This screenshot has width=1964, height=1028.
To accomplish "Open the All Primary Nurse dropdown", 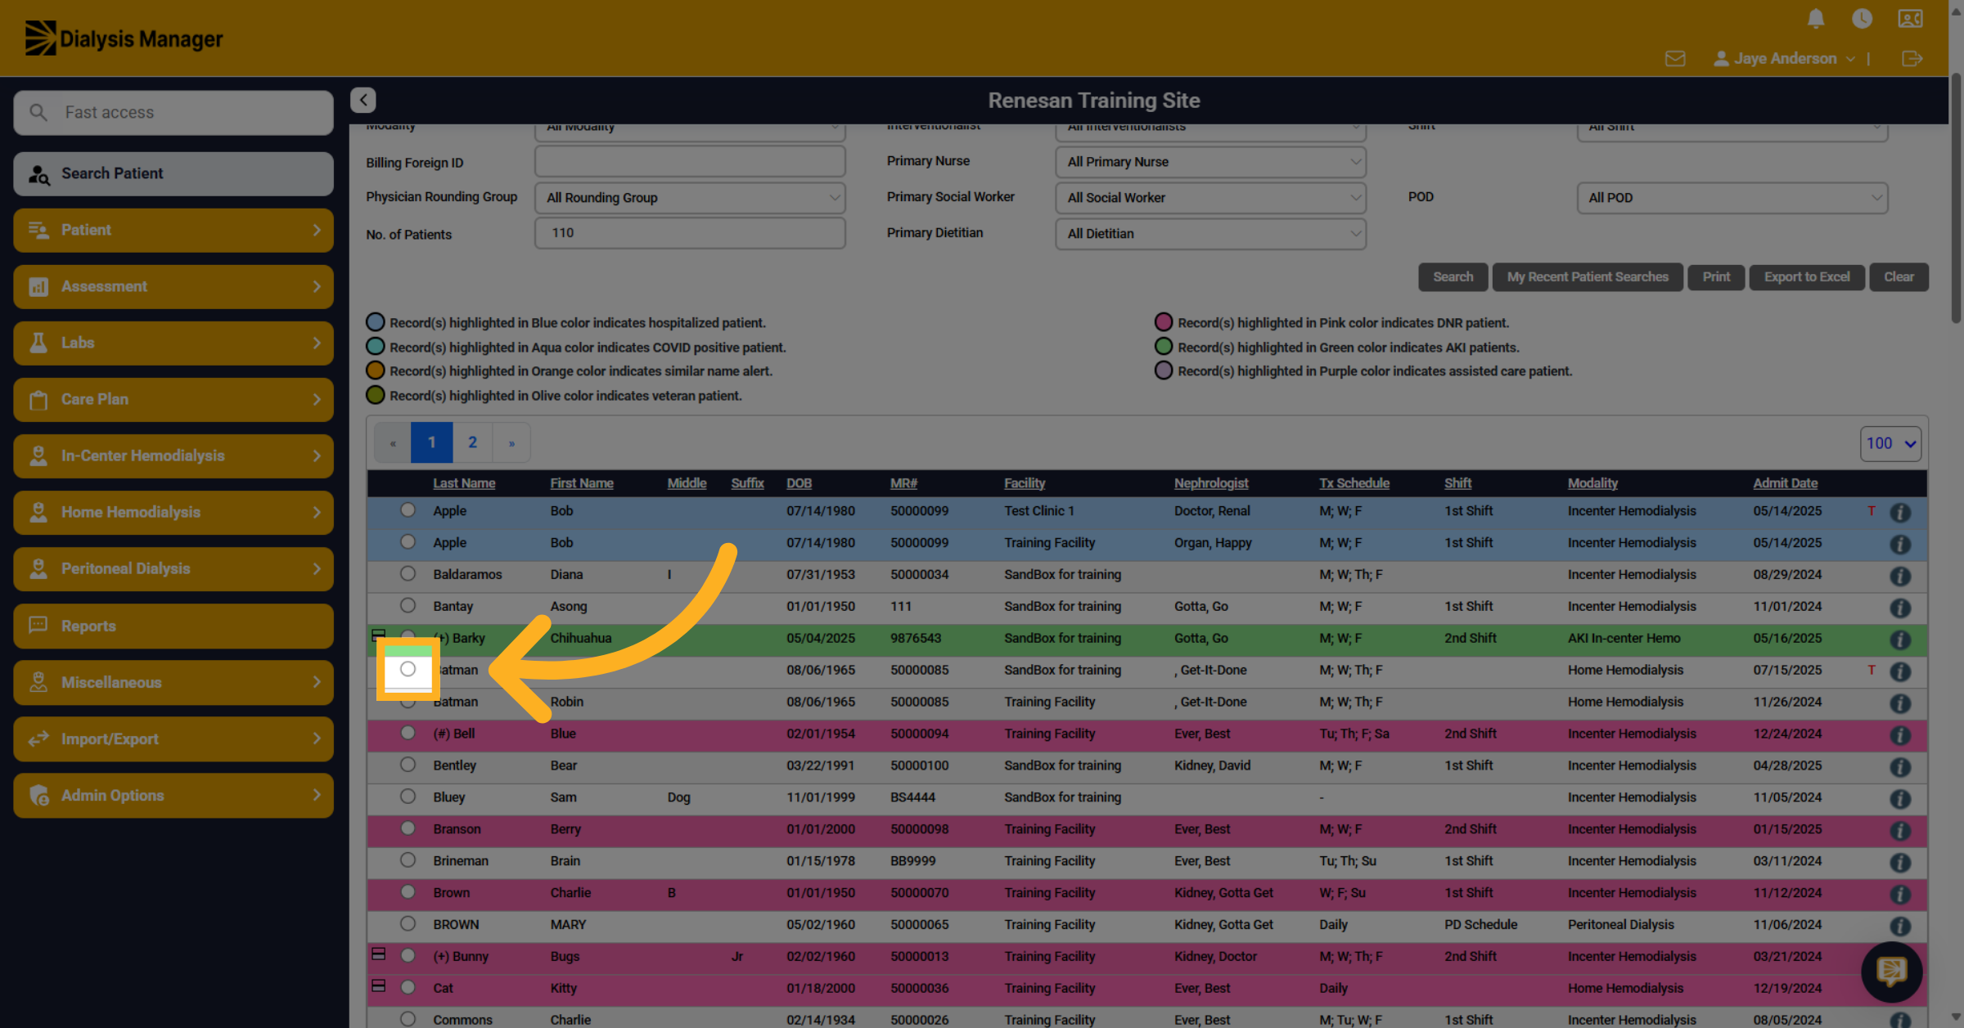I will [x=1210, y=162].
